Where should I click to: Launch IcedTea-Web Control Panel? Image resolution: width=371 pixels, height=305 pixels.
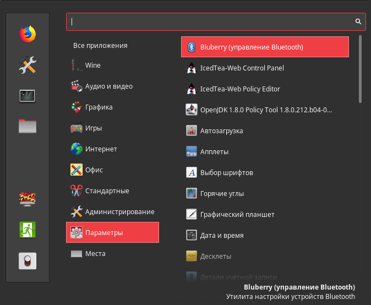click(x=265, y=68)
